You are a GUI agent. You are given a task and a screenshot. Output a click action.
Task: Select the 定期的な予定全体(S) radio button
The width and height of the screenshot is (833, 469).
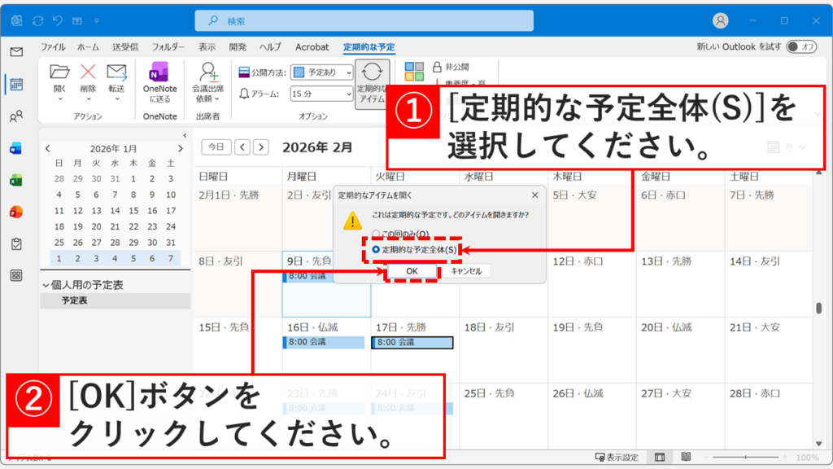(x=376, y=248)
